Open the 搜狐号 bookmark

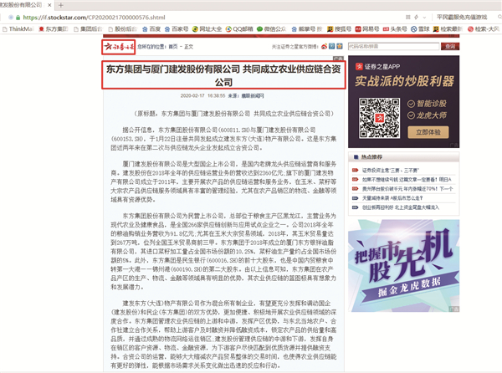(x=340, y=29)
